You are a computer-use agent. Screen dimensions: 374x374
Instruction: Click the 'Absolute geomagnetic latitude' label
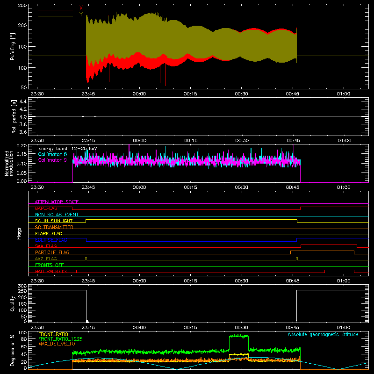[323, 334]
